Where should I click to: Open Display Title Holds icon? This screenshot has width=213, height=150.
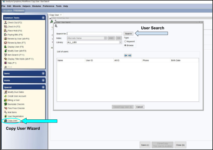(5, 59)
